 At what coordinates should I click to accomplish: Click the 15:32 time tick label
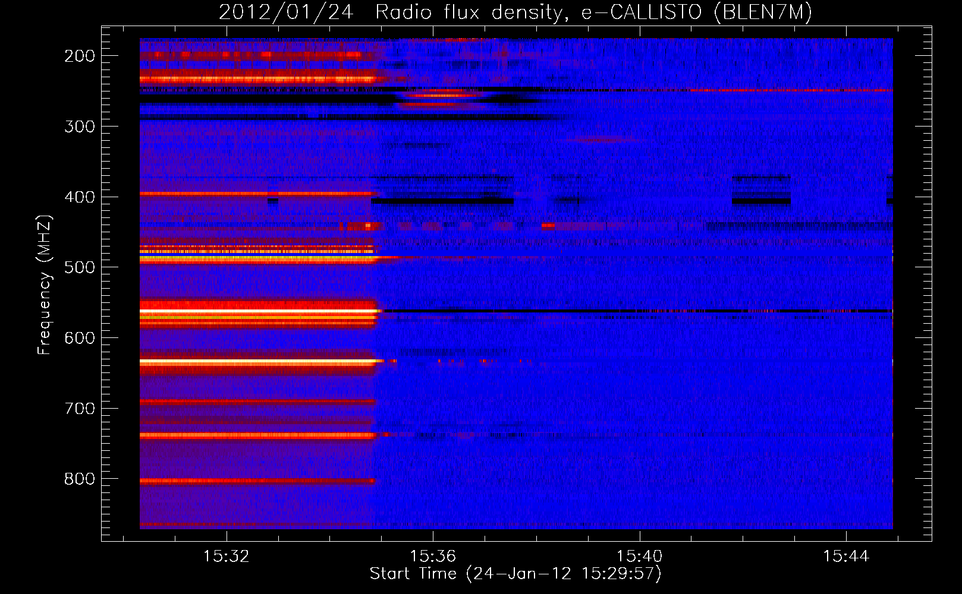226,557
